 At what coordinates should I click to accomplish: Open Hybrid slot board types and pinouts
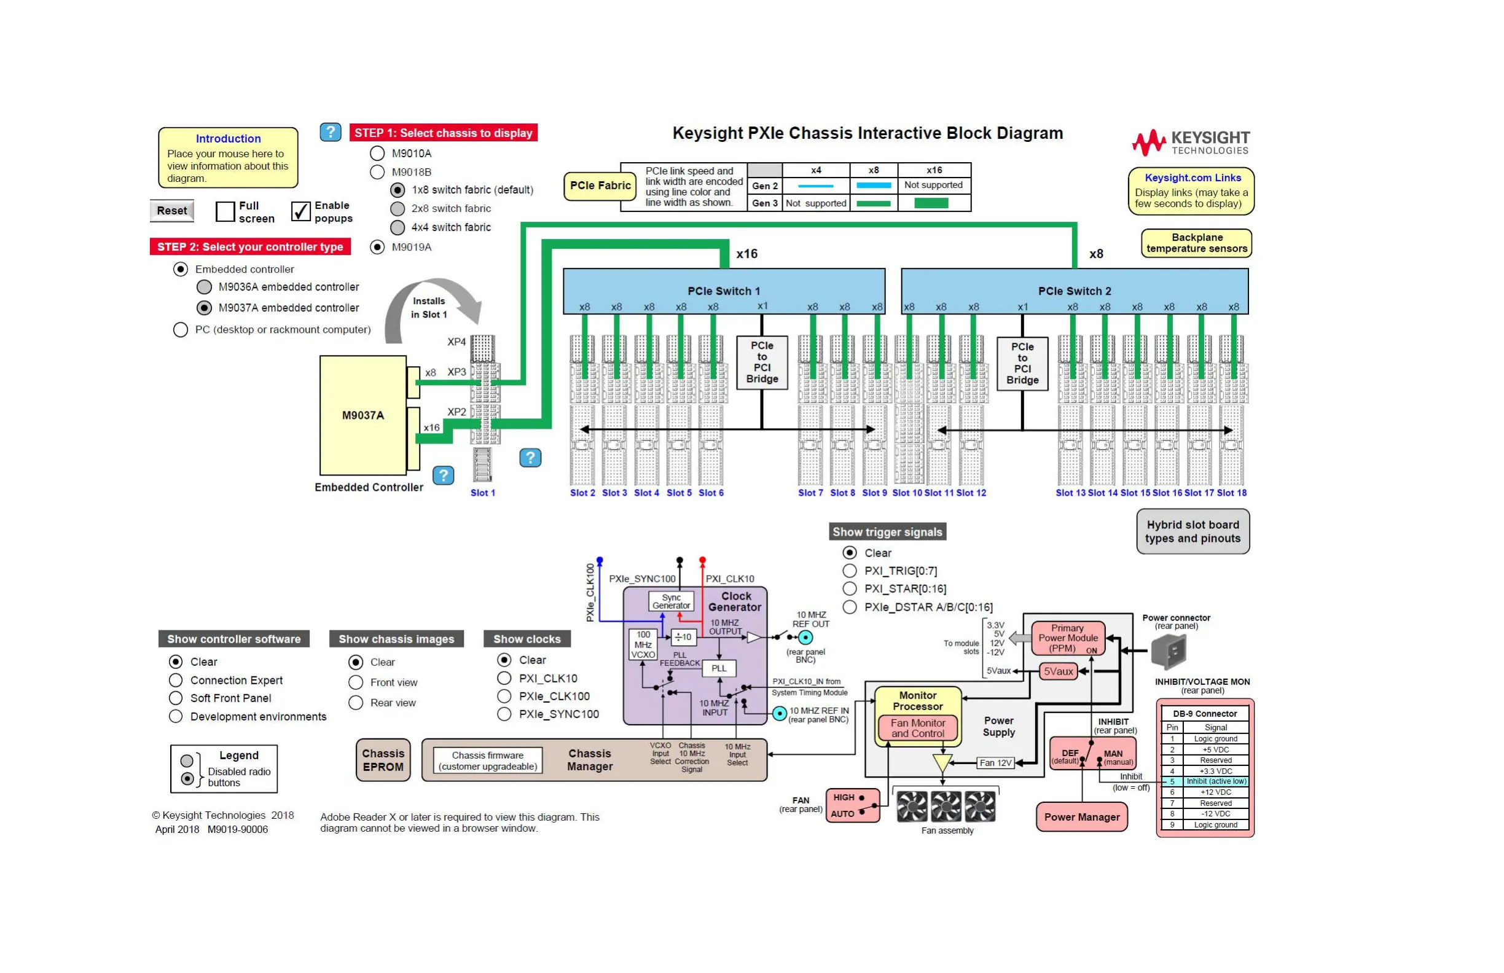pyautogui.click(x=1193, y=531)
